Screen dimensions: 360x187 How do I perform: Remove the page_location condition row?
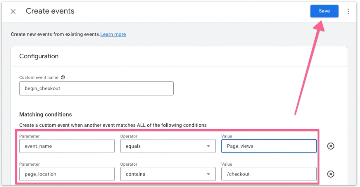[330, 174]
